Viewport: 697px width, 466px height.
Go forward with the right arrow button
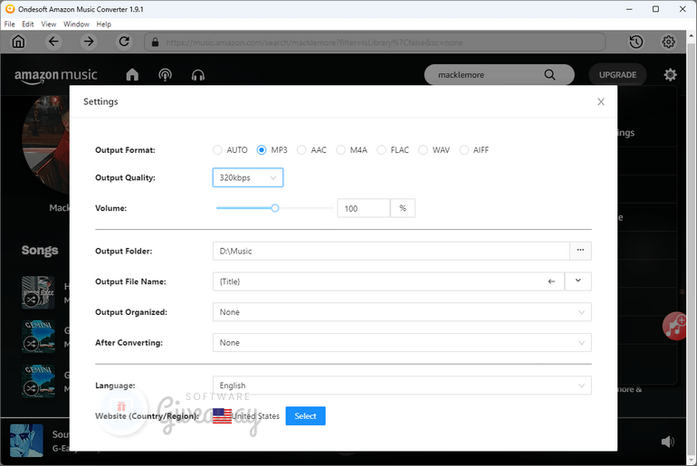(x=89, y=42)
